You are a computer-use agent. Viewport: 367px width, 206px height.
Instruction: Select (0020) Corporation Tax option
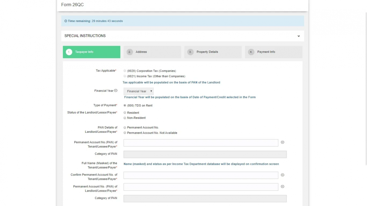click(x=125, y=70)
